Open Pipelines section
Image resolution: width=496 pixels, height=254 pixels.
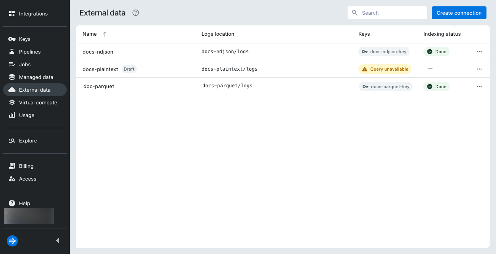point(35,52)
